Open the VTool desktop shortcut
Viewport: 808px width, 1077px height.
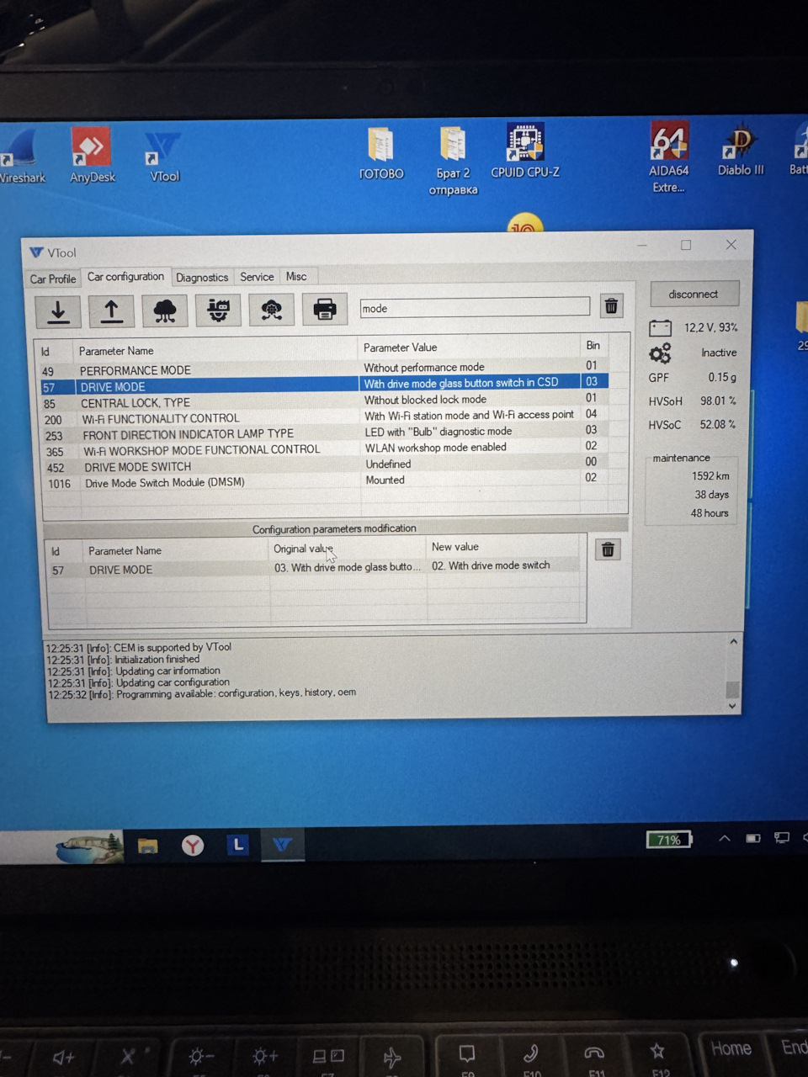164,157
